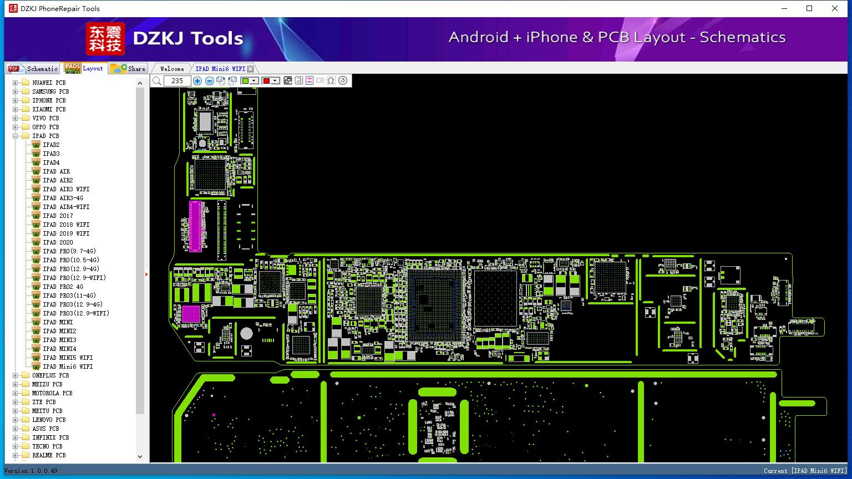The image size is (852, 479).
Task: Click the red sidebar collapse arrow
Action: [146, 274]
